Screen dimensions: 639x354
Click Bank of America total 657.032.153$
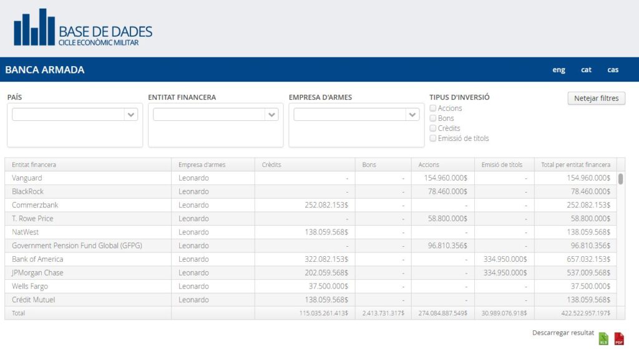click(x=588, y=259)
